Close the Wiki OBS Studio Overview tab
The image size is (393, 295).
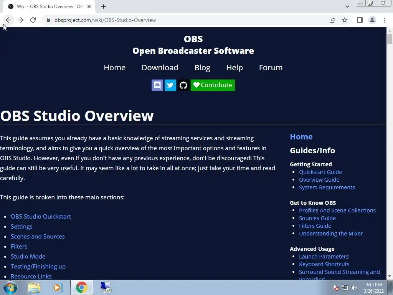pos(89,7)
